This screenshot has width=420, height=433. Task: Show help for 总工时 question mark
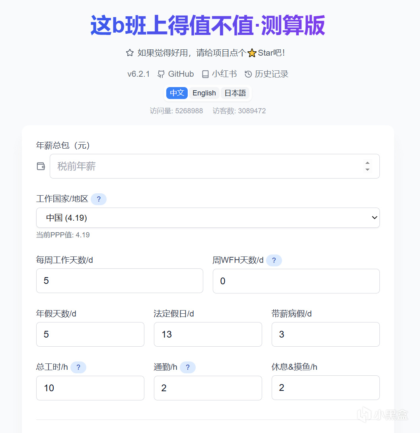coord(78,367)
